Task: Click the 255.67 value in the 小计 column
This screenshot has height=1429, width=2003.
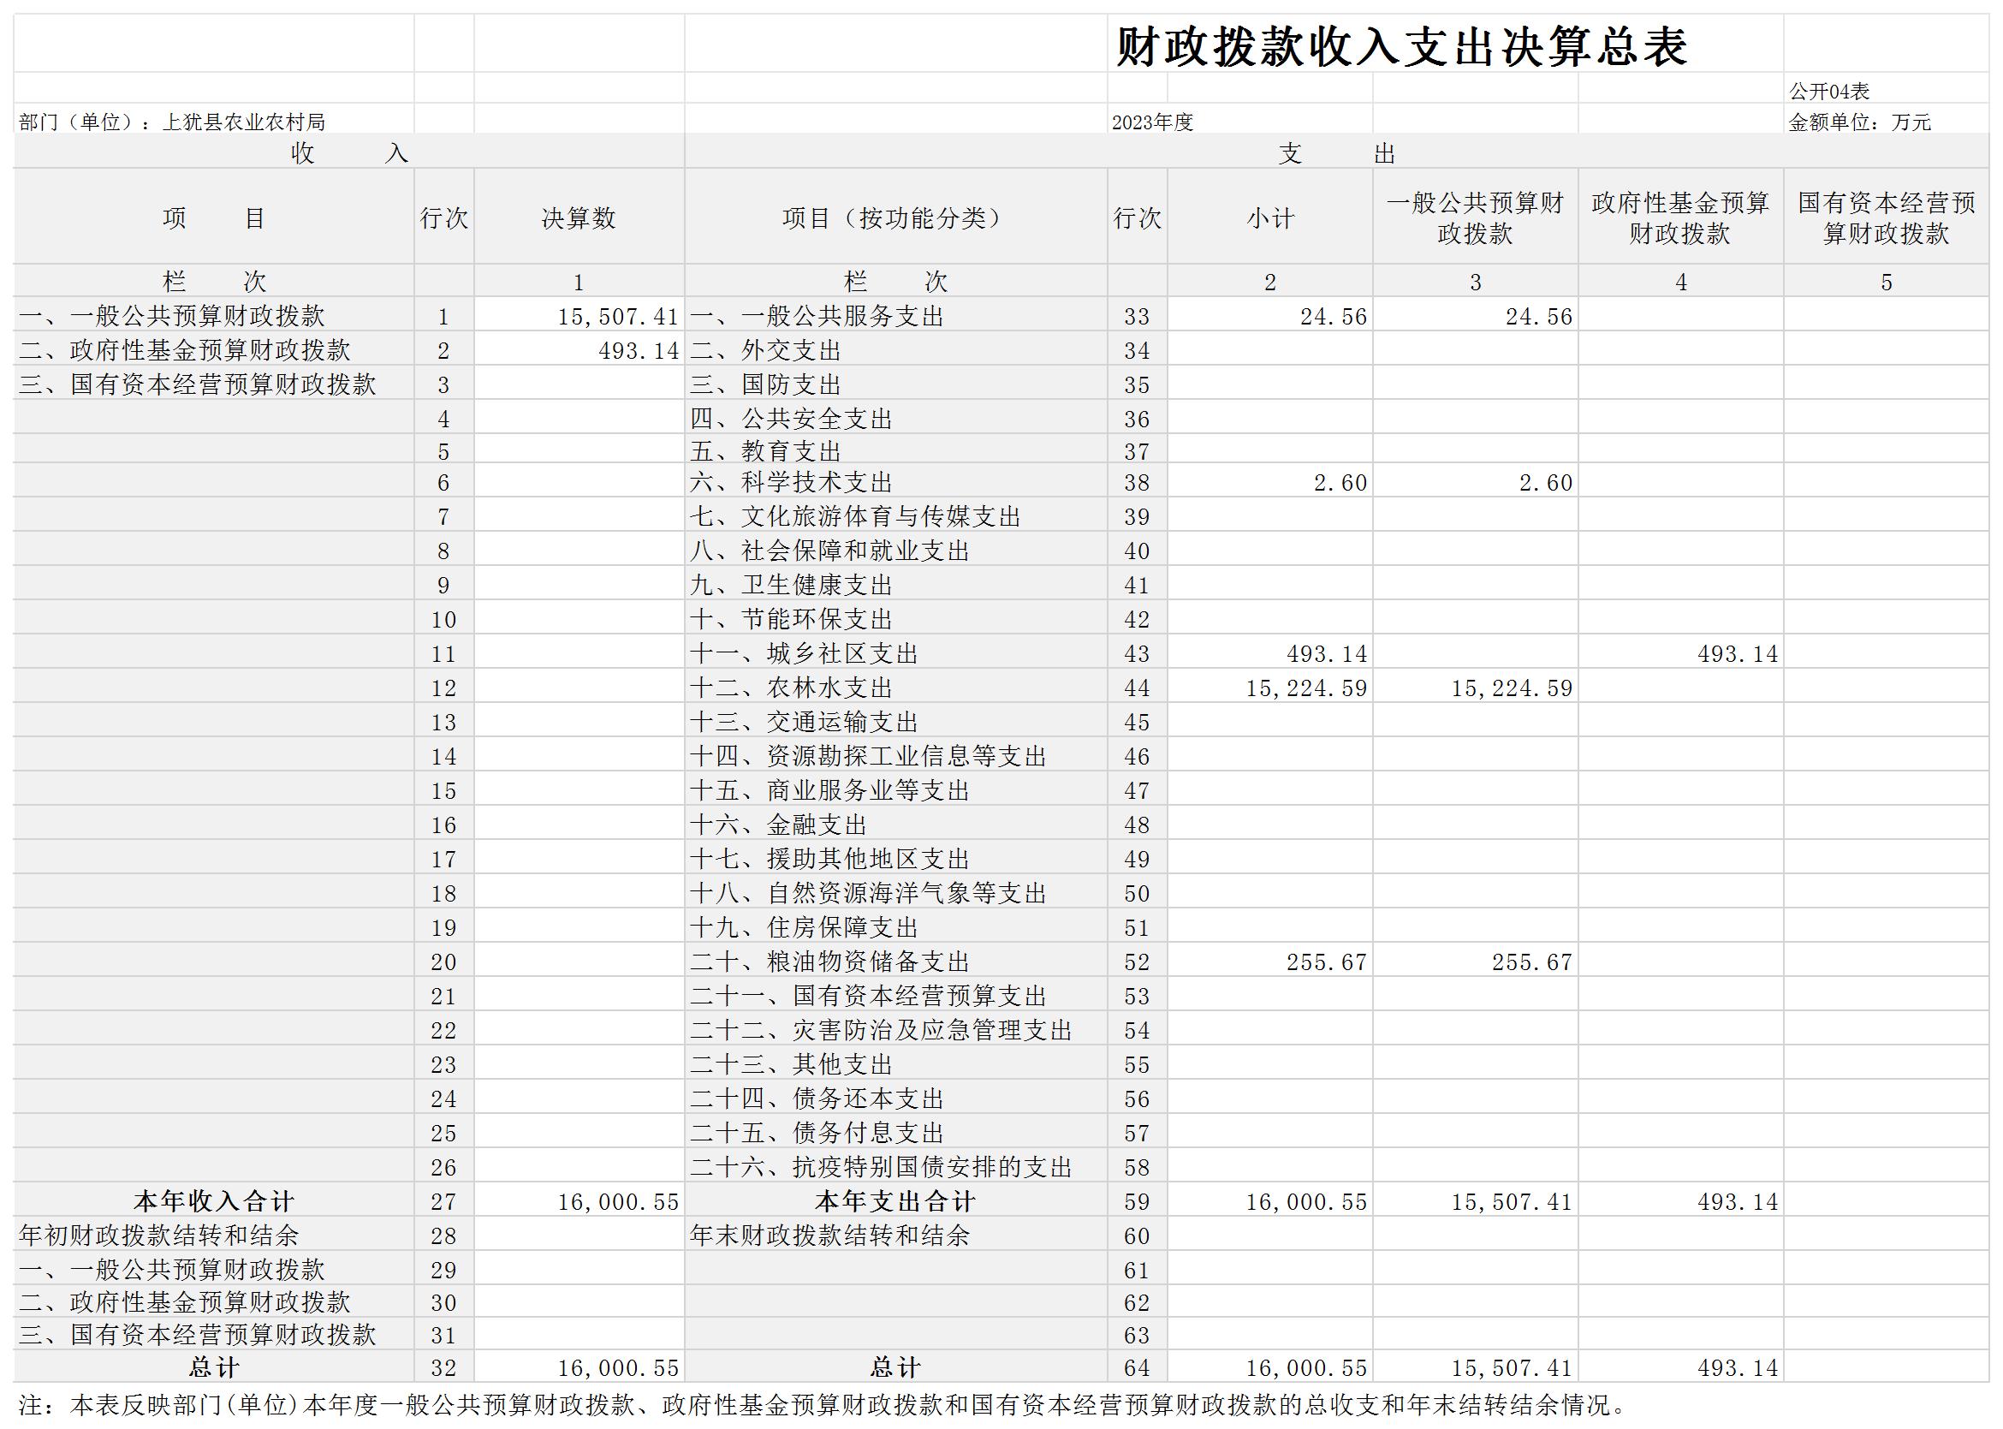Action: click(x=1326, y=962)
